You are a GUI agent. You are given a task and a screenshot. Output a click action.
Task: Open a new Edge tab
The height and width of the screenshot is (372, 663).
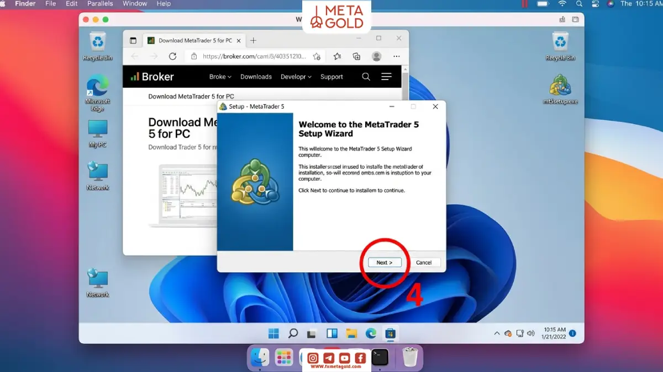click(x=254, y=40)
